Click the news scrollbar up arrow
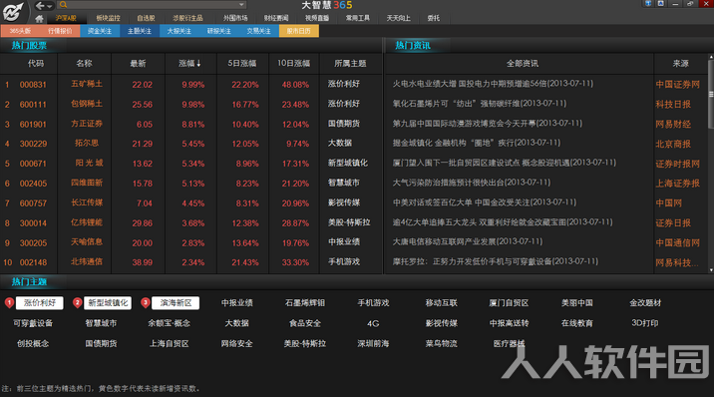Viewport: 714px width, 397px height. coord(711,58)
